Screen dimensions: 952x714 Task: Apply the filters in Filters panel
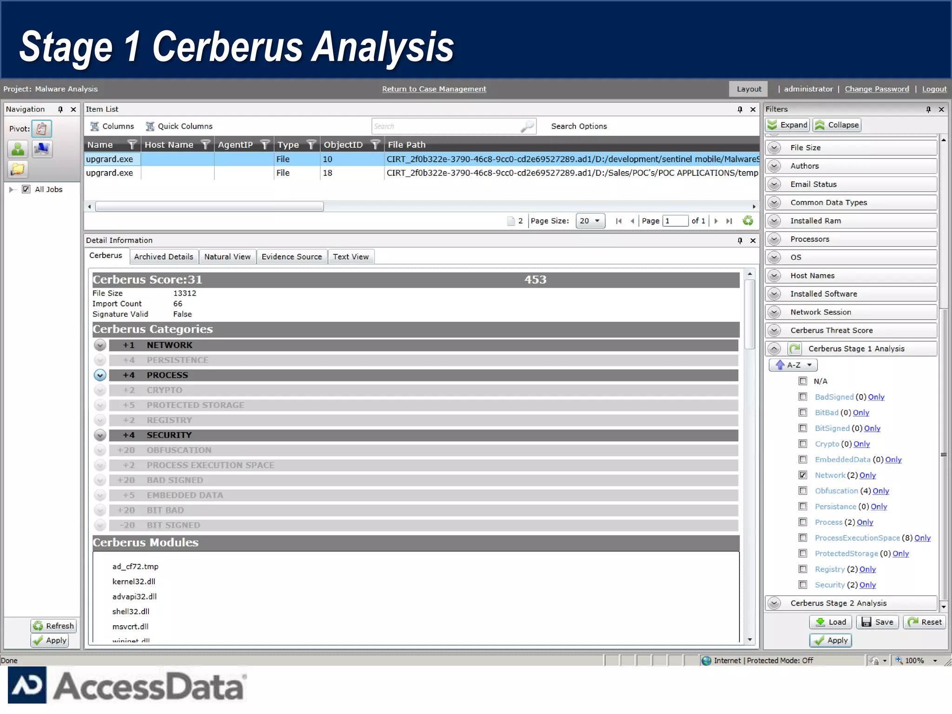(831, 640)
